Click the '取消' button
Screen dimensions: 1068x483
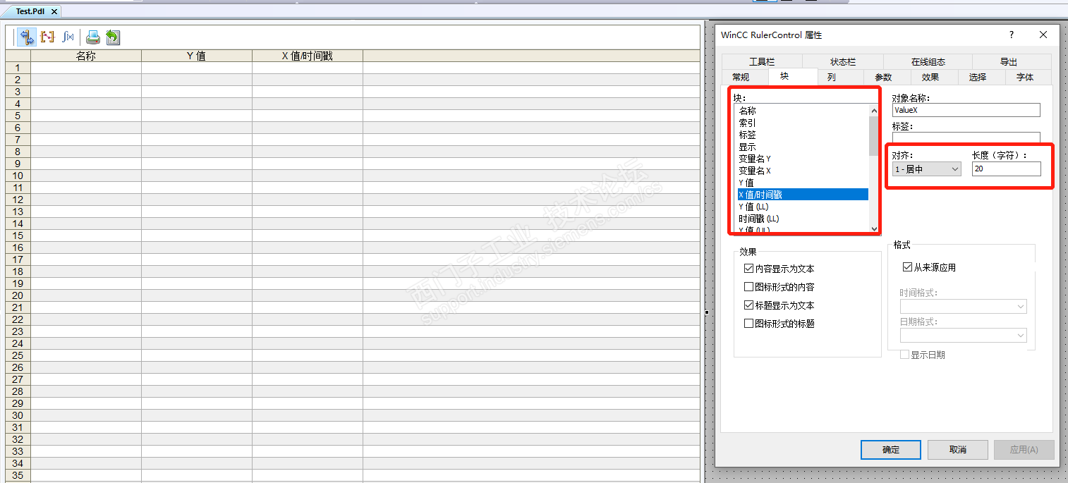point(957,450)
